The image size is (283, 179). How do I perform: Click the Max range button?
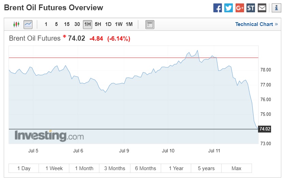[x=236, y=168]
